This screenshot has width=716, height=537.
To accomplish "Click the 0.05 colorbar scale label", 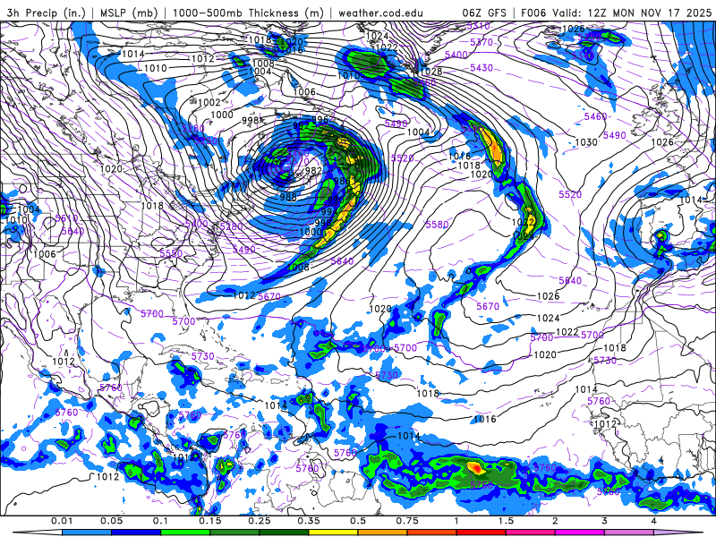I will click(111, 521).
